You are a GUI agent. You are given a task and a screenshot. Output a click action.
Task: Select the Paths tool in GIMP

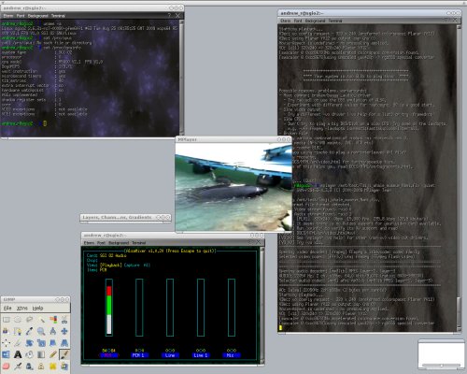tap(18, 331)
